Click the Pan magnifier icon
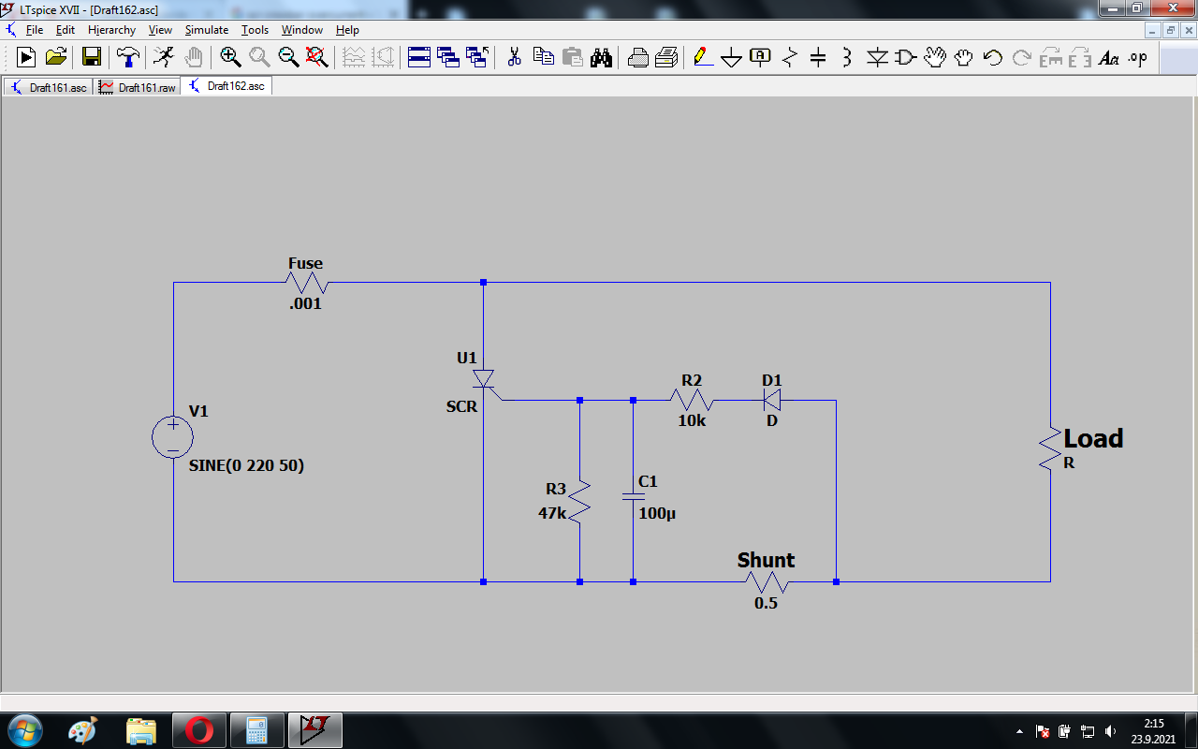Image resolution: width=1198 pixels, height=749 pixels. [x=259, y=57]
